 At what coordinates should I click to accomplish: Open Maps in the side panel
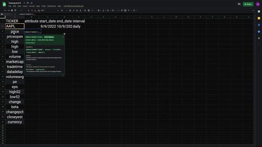coord(259,38)
